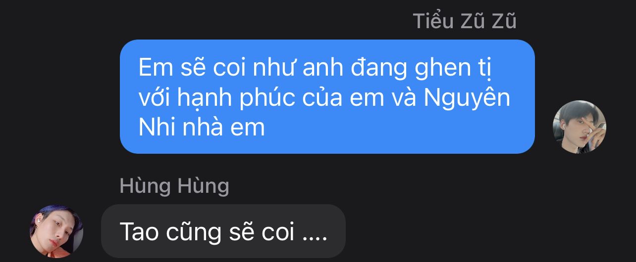Click "Nhi nhà em" on the last line
Viewport: 636px width, 262px height.
point(202,128)
